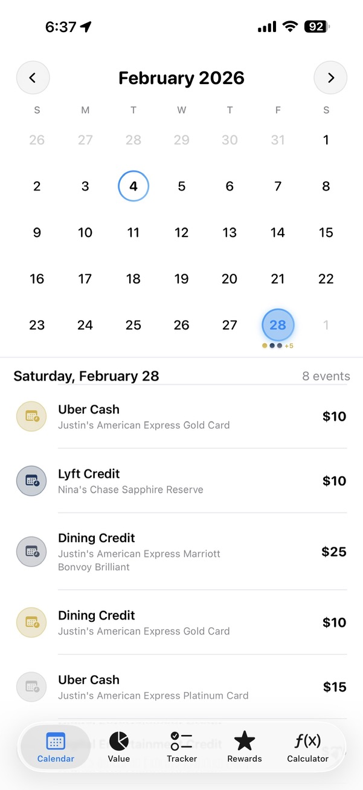This screenshot has width=363, height=790.
Task: Tap the Platinum Card Uber Cash icon
Action: 31,687
